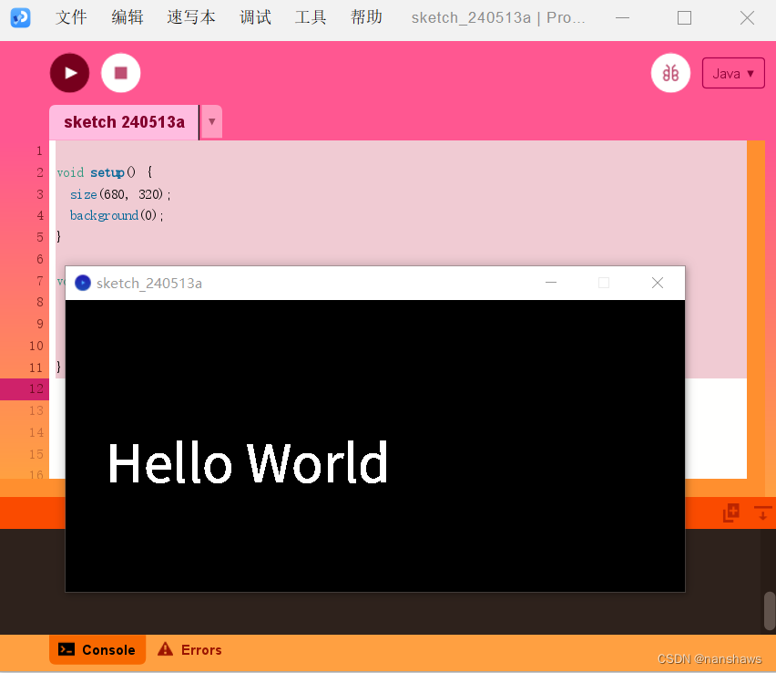
Task: Clear the console with the arrow icon
Action: 763,513
